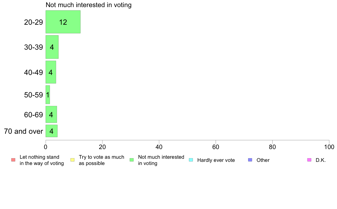This screenshot has width=337, height=209.
Task: Select the 40-49 age group bar
Action: coord(51,72)
